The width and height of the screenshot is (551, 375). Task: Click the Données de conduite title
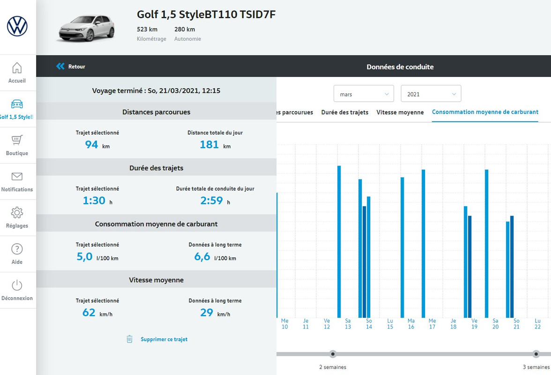[400, 67]
